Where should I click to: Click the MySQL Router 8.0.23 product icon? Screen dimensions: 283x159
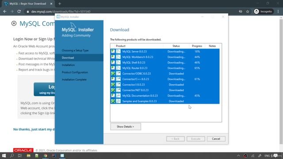(118, 68)
